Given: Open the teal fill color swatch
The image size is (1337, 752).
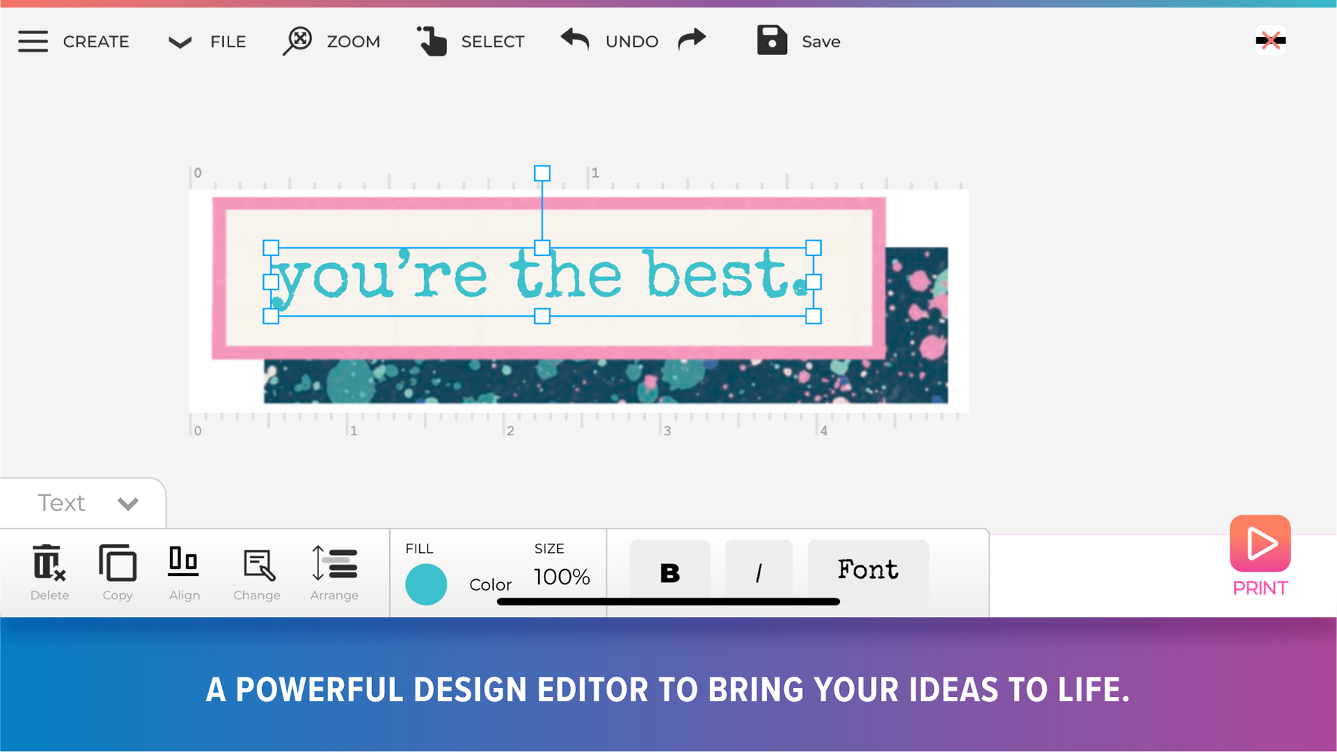Looking at the screenshot, I should (426, 584).
